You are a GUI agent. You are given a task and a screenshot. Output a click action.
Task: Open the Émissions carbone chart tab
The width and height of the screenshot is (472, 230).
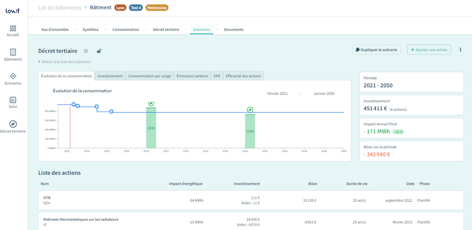192,76
